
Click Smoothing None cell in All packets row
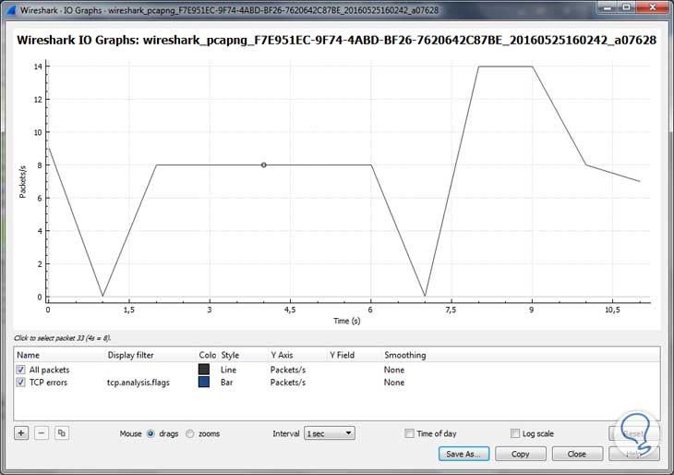point(394,370)
